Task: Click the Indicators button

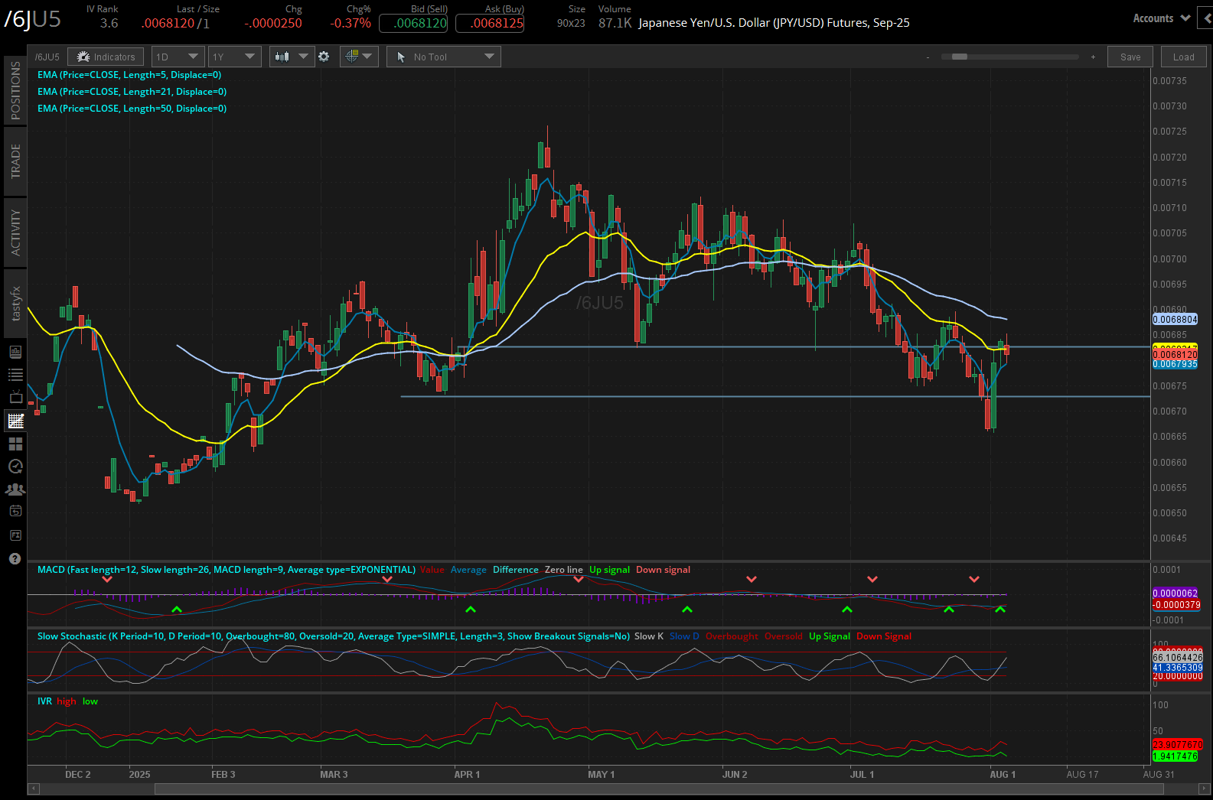Action: pos(106,57)
